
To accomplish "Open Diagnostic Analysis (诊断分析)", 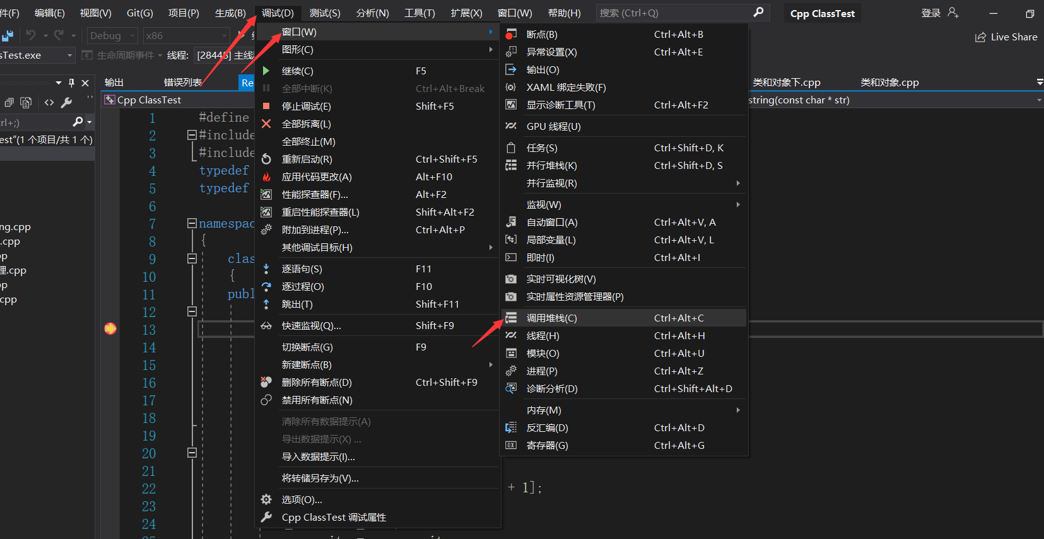I will [x=625, y=389].
